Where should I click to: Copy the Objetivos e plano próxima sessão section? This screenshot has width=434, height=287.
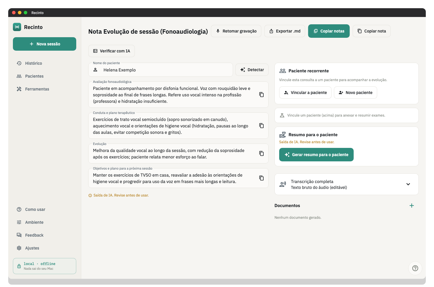[261, 178]
